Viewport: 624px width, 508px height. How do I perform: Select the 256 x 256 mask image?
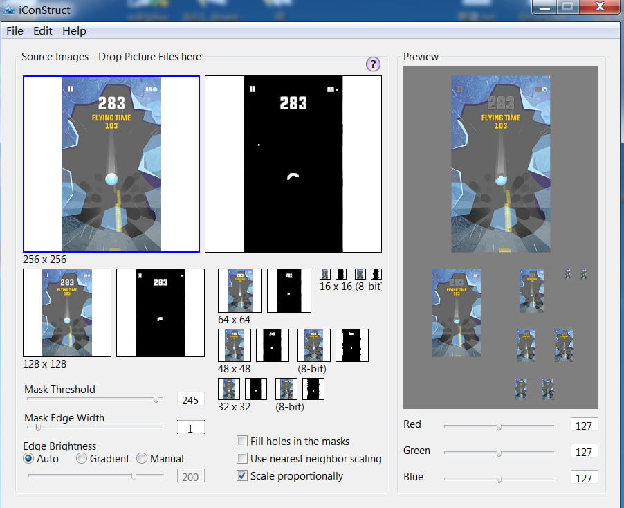click(293, 164)
